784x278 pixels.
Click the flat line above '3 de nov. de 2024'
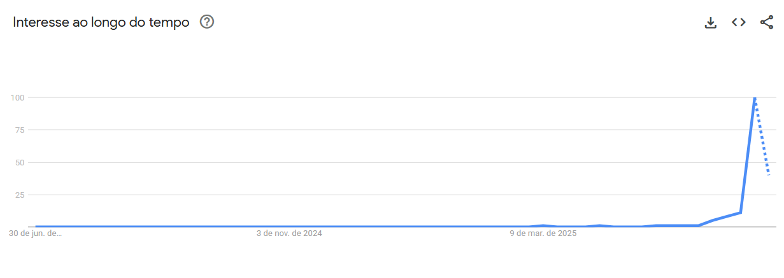(x=289, y=226)
